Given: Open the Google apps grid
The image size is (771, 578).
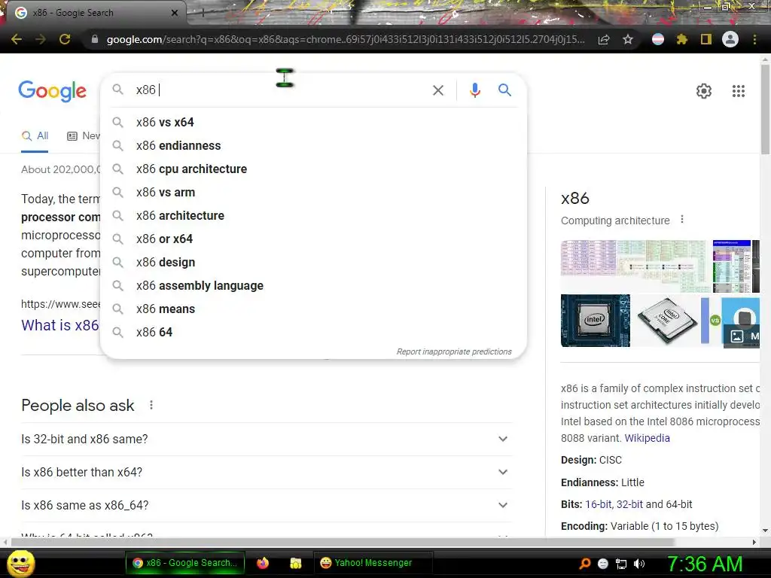Looking at the screenshot, I should coord(739,91).
